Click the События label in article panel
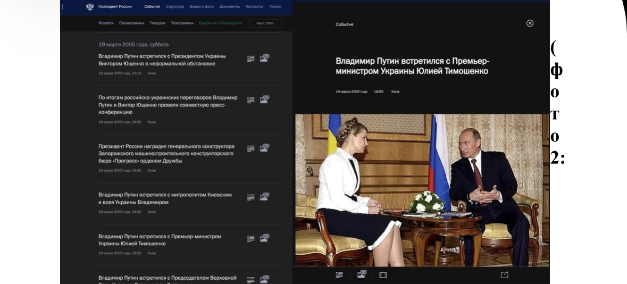This screenshot has width=627, height=284. tap(344, 24)
